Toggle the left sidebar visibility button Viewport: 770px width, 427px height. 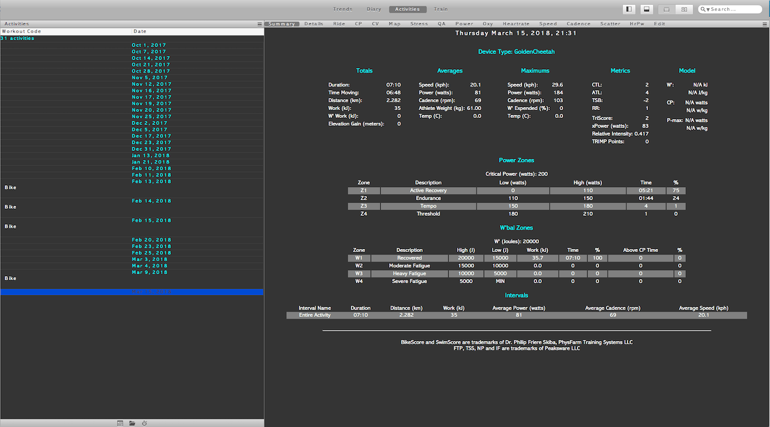coord(629,9)
